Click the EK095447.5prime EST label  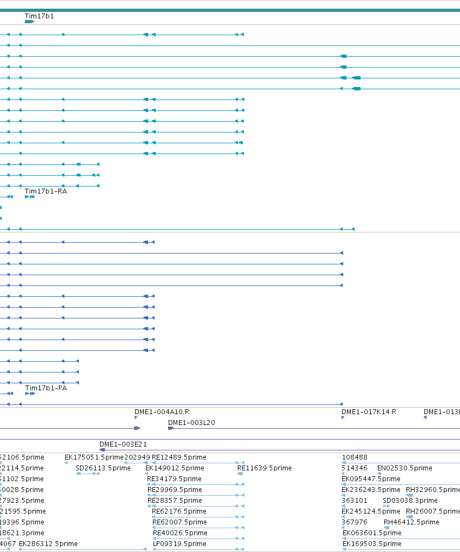[x=371, y=479]
